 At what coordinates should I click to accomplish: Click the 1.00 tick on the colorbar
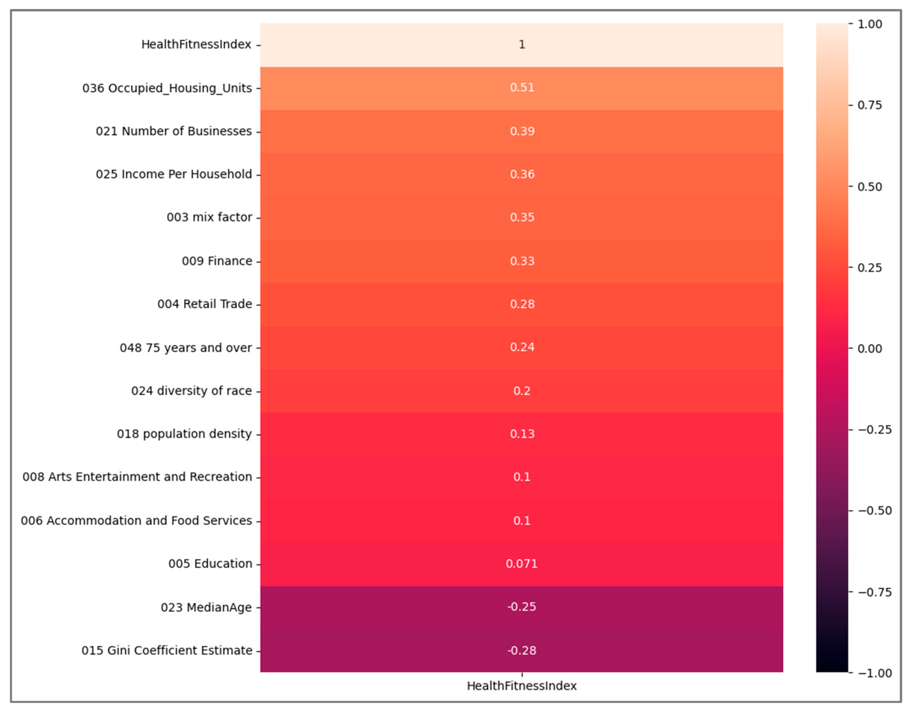[869, 24]
